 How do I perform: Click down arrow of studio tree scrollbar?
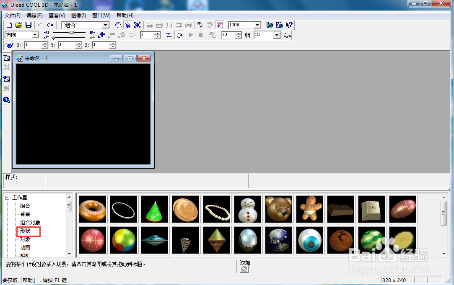pyautogui.click(x=69, y=254)
